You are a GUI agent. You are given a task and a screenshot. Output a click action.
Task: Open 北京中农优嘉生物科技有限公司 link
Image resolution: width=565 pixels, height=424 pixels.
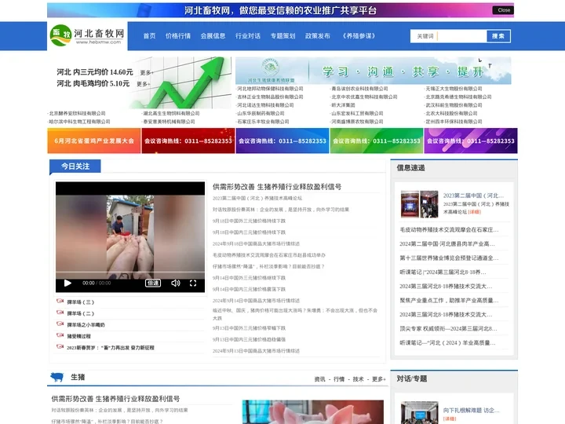tap(364, 97)
